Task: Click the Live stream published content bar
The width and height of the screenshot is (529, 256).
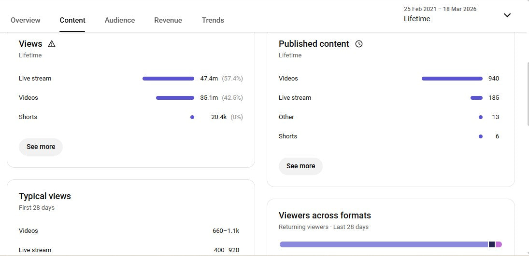Action: (476, 98)
